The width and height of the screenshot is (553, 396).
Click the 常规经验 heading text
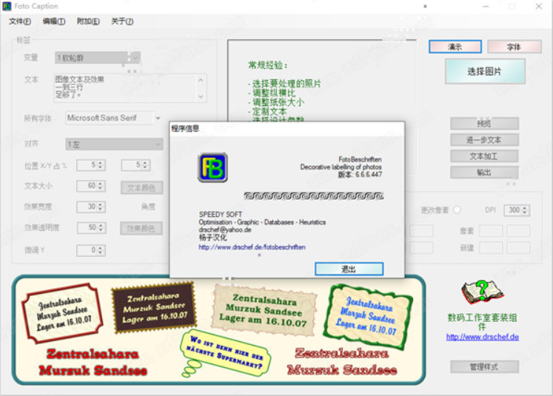click(x=268, y=65)
